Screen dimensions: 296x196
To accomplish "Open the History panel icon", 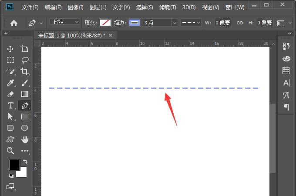I will coord(286,47).
